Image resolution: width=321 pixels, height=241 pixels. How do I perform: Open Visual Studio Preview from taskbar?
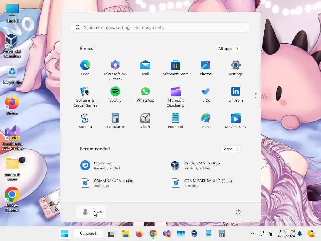click(x=167, y=233)
